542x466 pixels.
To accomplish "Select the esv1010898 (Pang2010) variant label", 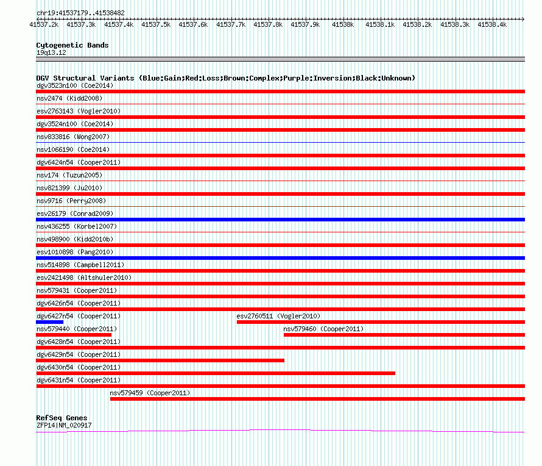I will click(75, 252).
